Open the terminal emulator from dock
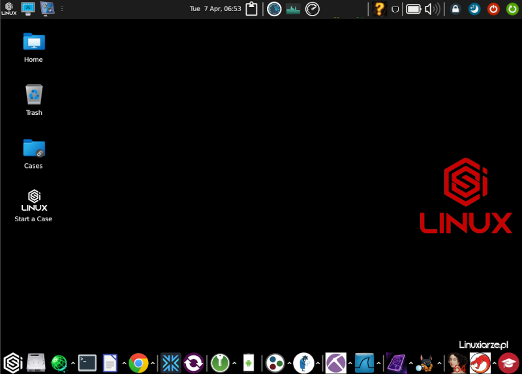The width and height of the screenshot is (522, 374). click(87, 363)
